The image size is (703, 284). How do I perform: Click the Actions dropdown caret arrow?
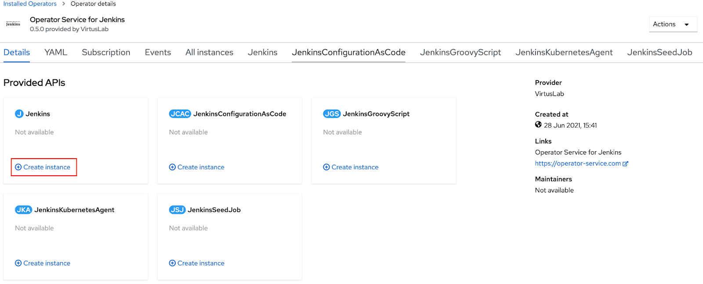coord(687,25)
